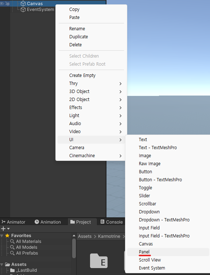This screenshot has height=275, width=210.
Task: Collapse the Assets tree section
Action: click(x=2, y=264)
